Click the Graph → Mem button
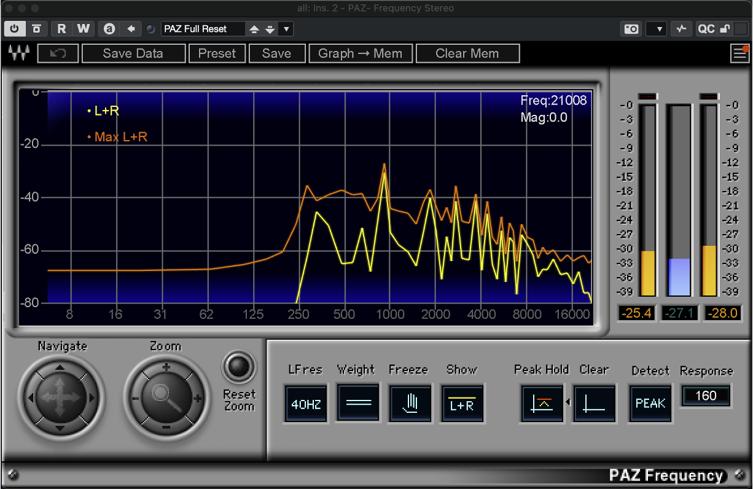Image resolution: width=753 pixels, height=489 pixels. [361, 53]
